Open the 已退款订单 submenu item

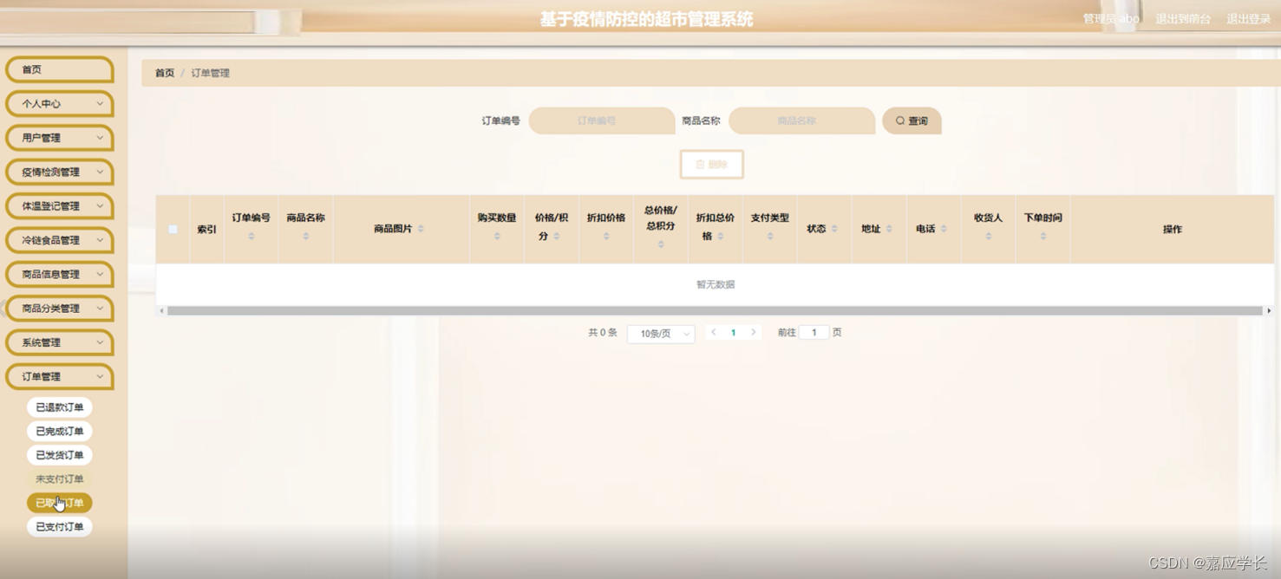pyautogui.click(x=60, y=407)
